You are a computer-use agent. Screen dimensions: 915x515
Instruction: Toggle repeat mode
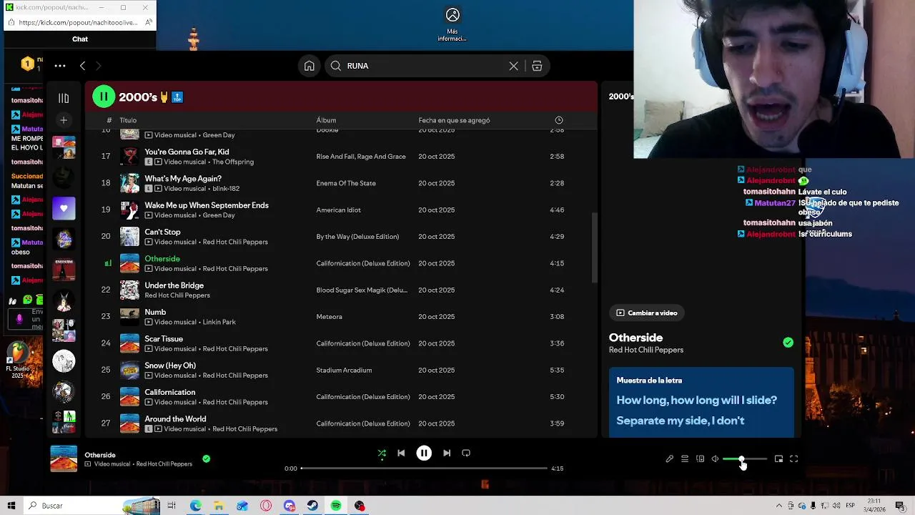(466, 453)
